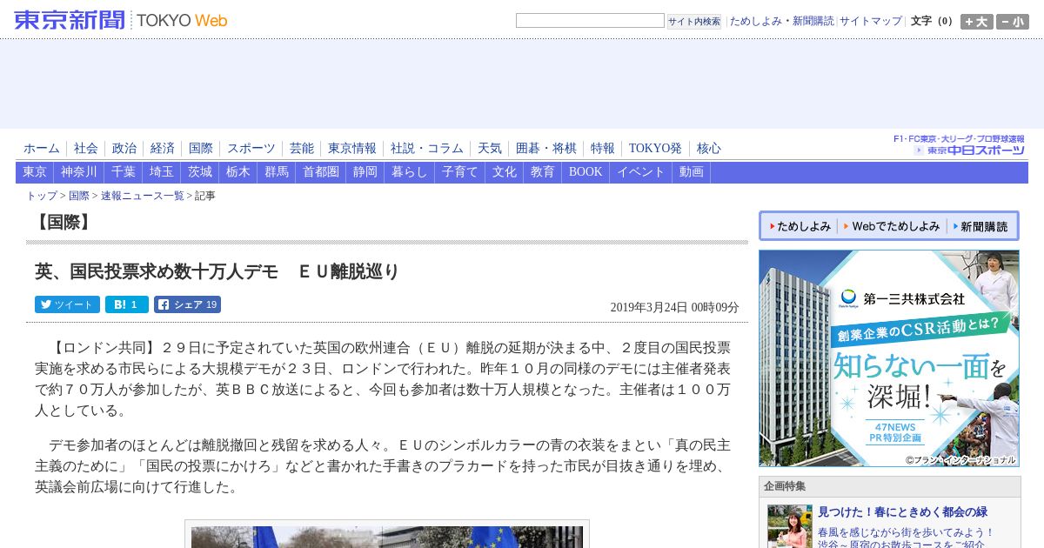Click 新聞購読 sidebar button
The height and width of the screenshot is (548, 1044).
(x=980, y=226)
